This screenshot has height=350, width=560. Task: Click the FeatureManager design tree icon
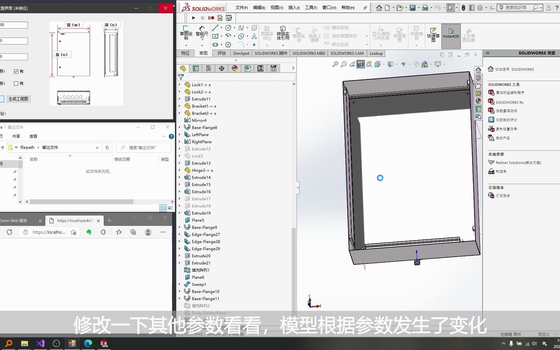click(x=183, y=68)
